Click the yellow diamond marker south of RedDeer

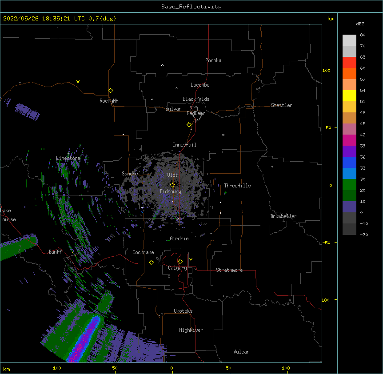(189, 125)
